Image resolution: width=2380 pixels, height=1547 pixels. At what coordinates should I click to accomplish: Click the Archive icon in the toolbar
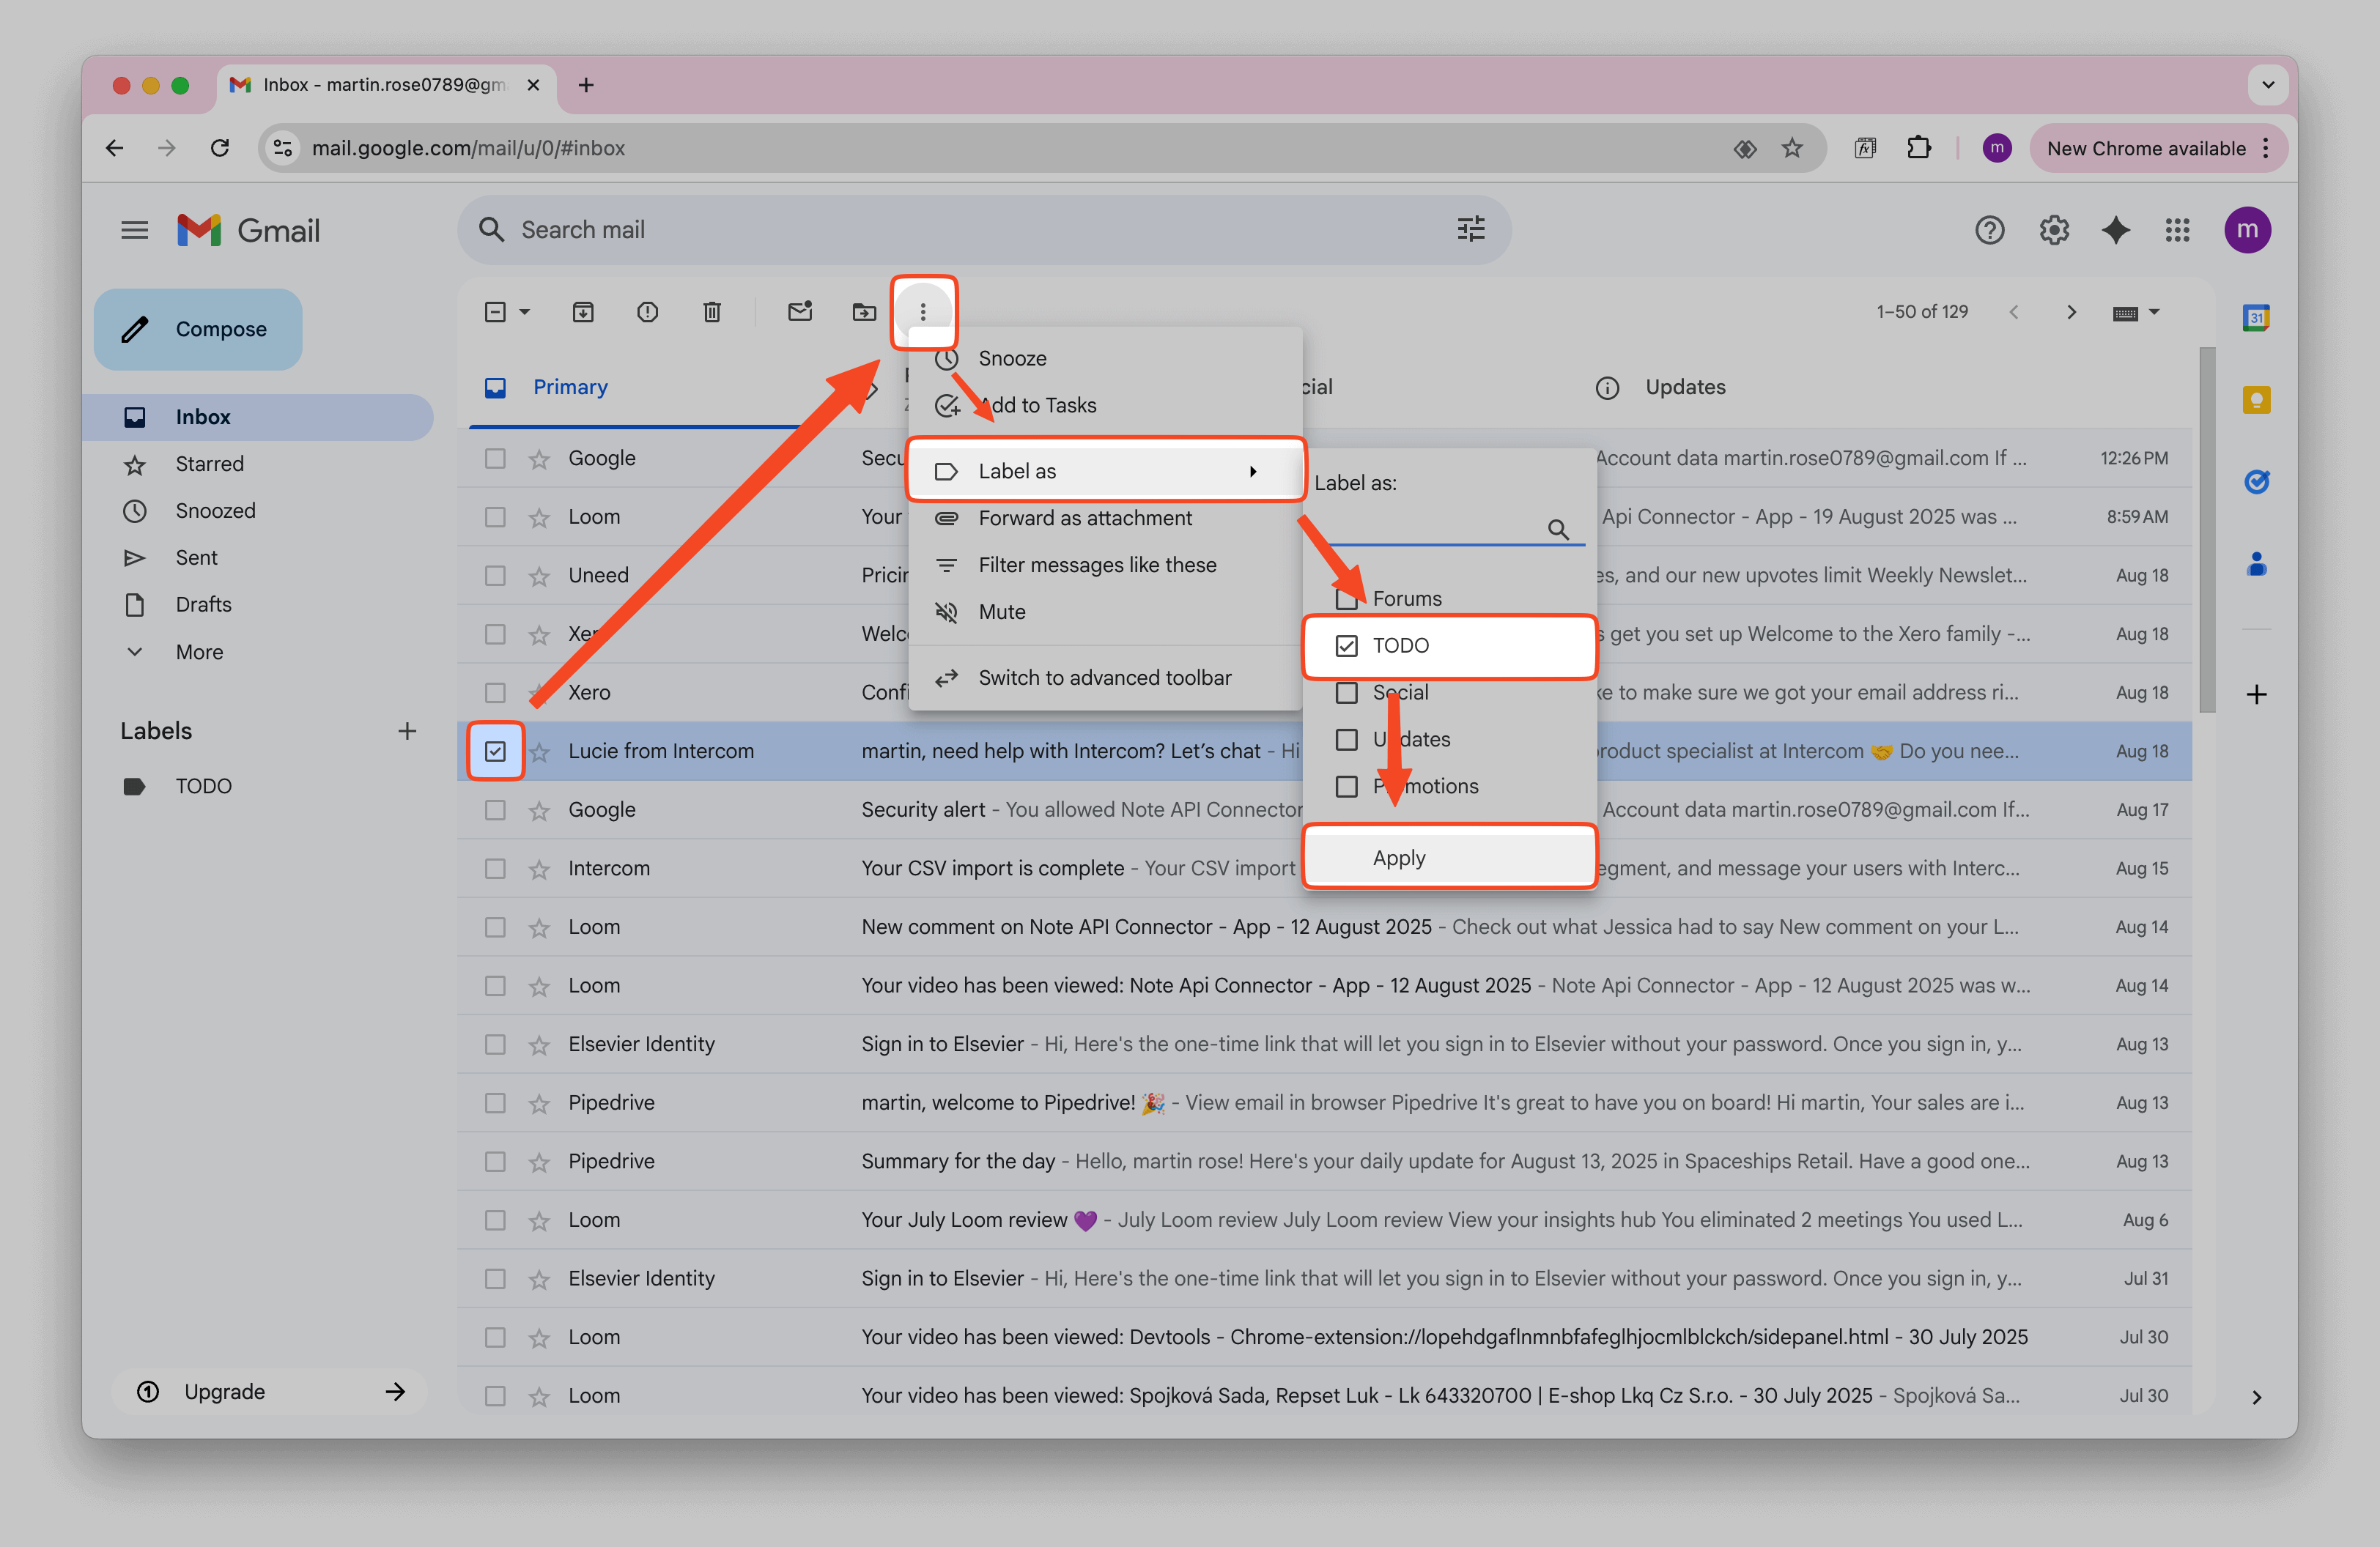point(583,313)
